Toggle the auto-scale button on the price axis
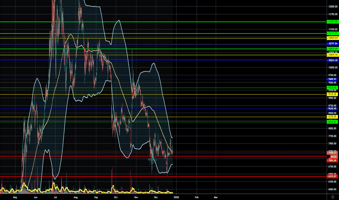Viewport: 339px width, 200px height. coord(332,197)
